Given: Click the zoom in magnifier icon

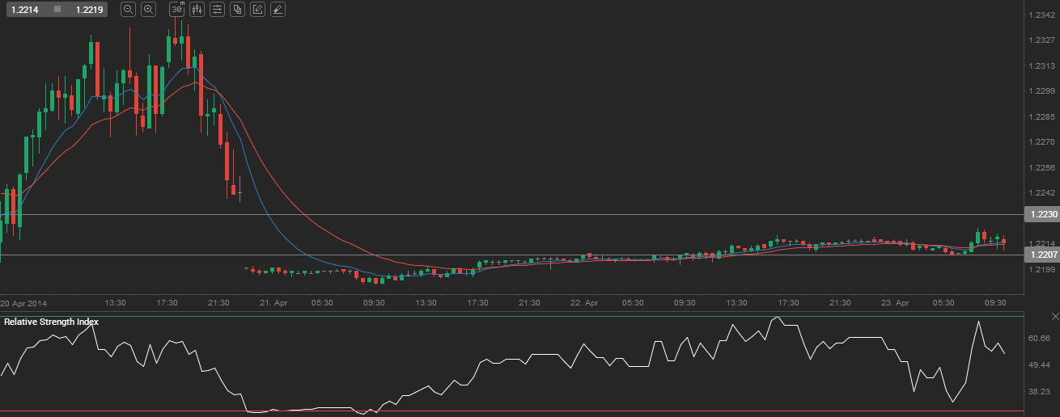Looking at the screenshot, I should [x=148, y=10].
